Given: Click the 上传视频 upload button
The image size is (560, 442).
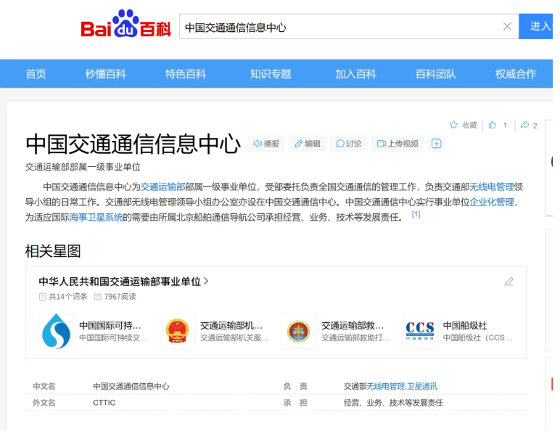Looking at the screenshot, I should tap(398, 144).
